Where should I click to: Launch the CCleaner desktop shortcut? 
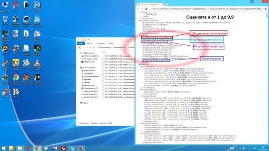5,93
